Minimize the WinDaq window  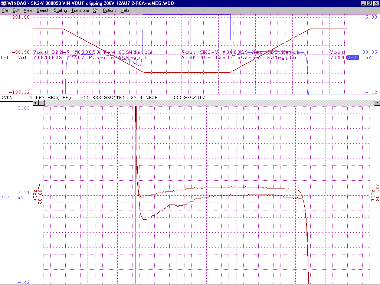363,3
